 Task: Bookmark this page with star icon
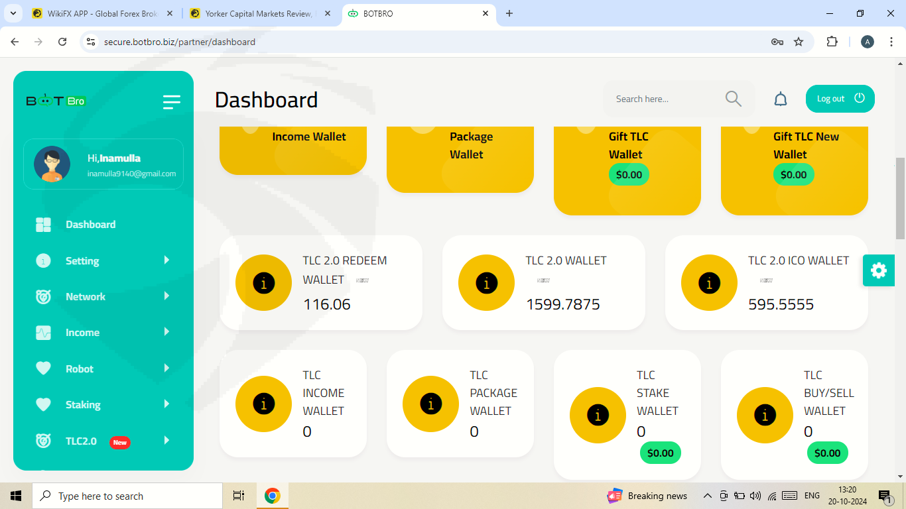tap(799, 42)
